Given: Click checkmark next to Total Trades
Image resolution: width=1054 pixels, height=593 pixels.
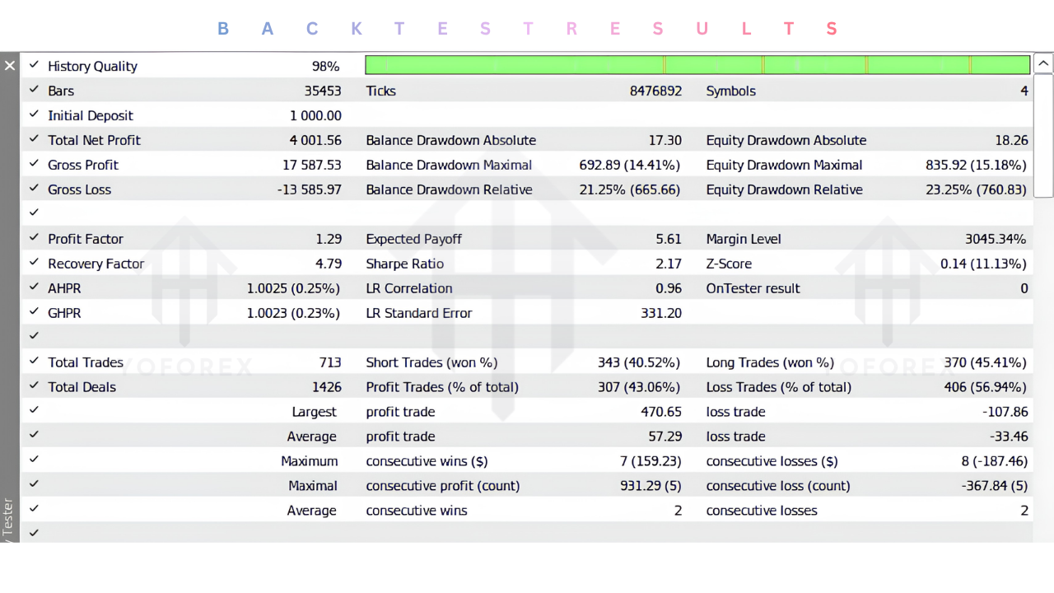Looking at the screenshot, I should pyautogui.click(x=34, y=361).
